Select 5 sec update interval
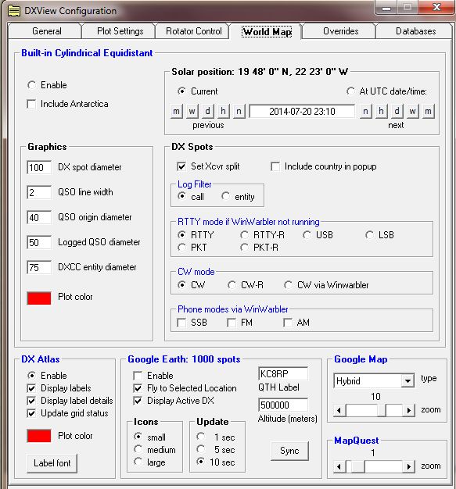The height and width of the screenshot is (489, 456). pyautogui.click(x=200, y=449)
